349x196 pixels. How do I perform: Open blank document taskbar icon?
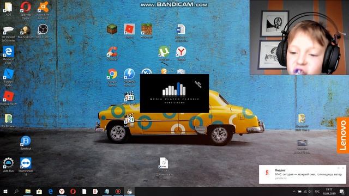click(x=84, y=191)
